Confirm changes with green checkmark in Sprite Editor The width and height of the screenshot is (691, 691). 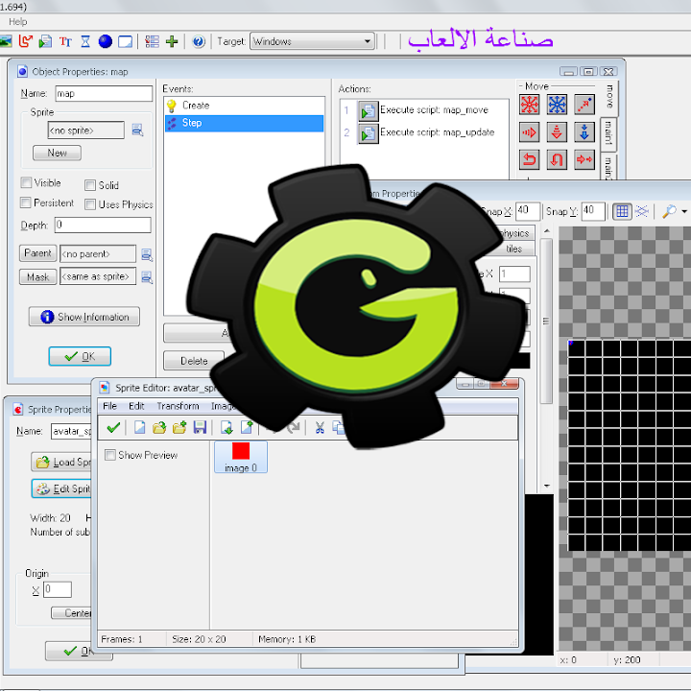(x=113, y=427)
